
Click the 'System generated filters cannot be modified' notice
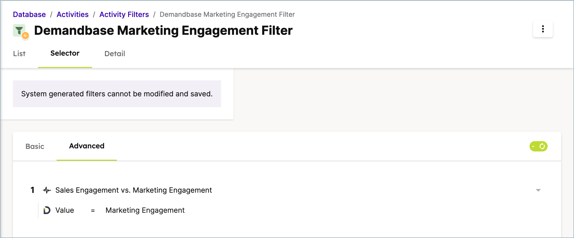(x=117, y=94)
